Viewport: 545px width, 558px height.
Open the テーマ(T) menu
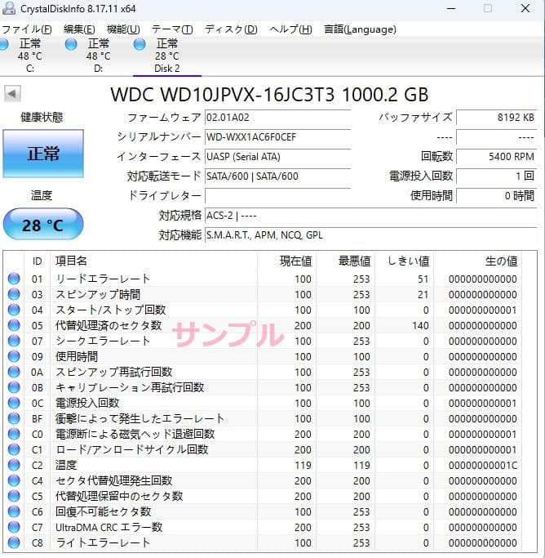172,29
